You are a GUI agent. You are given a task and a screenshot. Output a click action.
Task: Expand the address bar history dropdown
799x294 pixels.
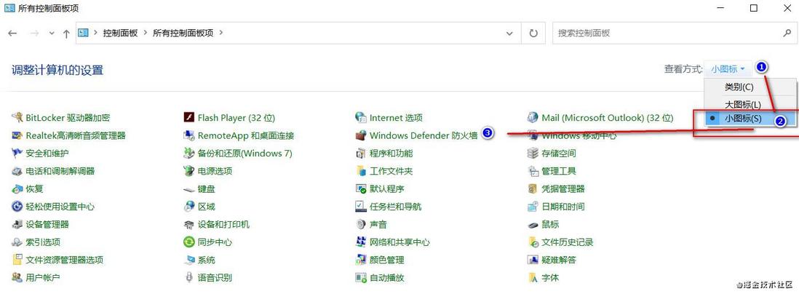(x=509, y=33)
